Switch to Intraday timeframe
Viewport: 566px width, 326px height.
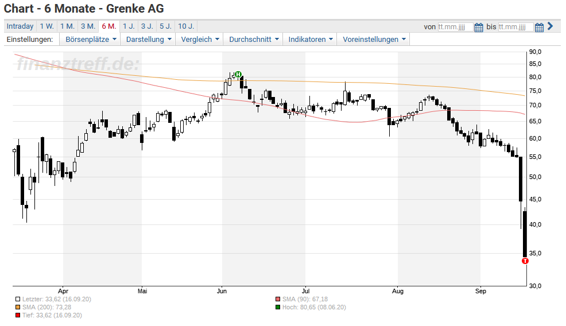tap(20, 26)
